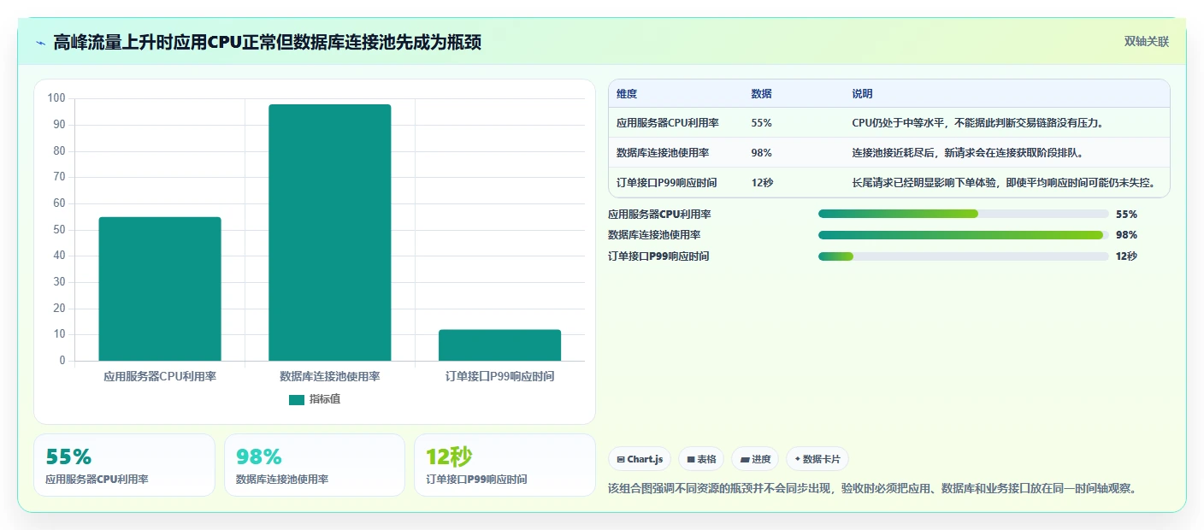Click the 说明 column header
The width and height of the screenshot is (1204, 530).
coord(862,94)
